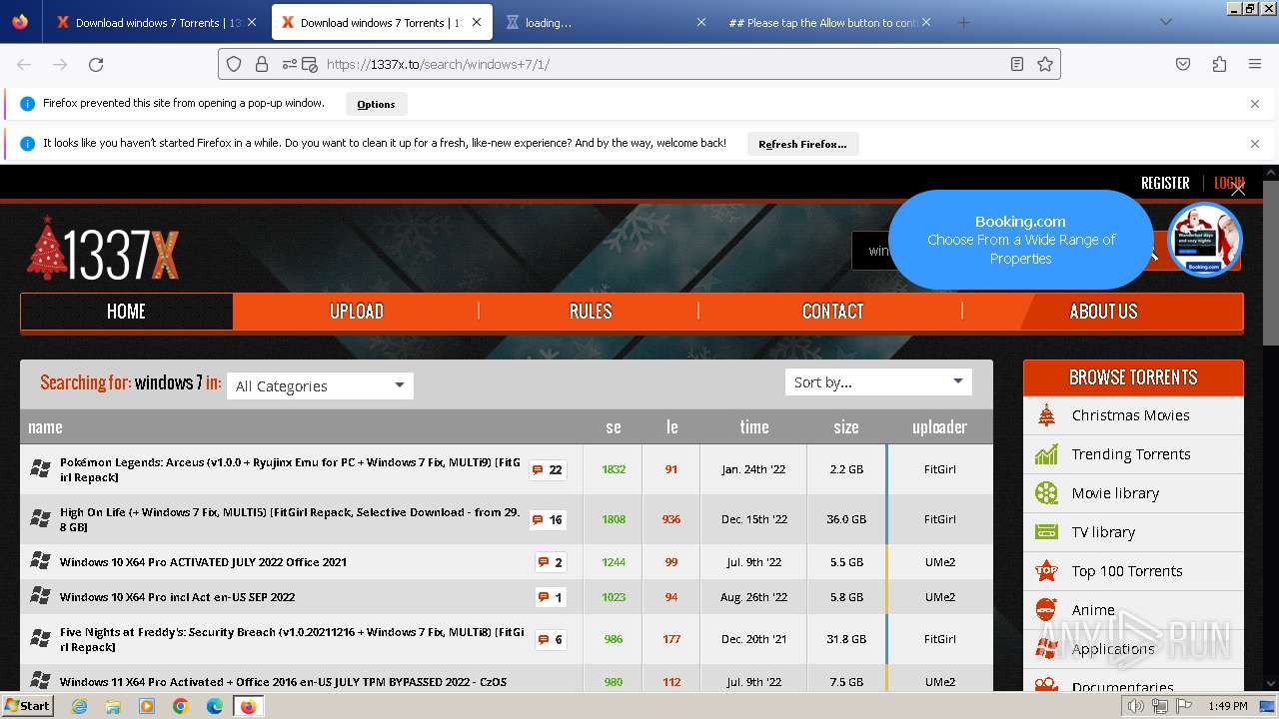The image size is (1279, 719).
Task: Open Microsoft Edge from the taskbar
Action: tap(215, 706)
